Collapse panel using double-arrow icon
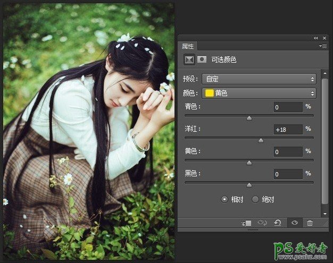This screenshot has width=333, height=263. click(316, 38)
